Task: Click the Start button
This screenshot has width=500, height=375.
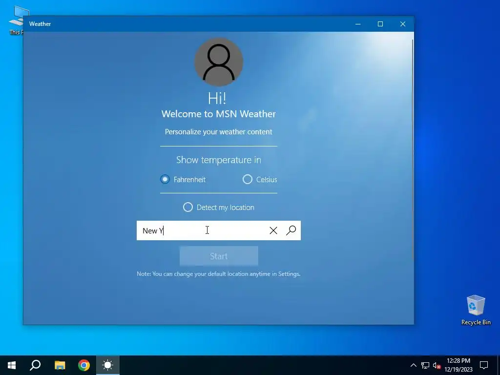Action: point(219,256)
